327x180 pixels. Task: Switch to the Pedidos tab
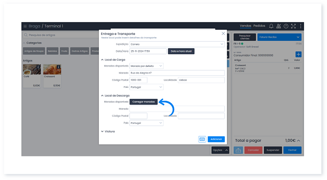pos(259,26)
